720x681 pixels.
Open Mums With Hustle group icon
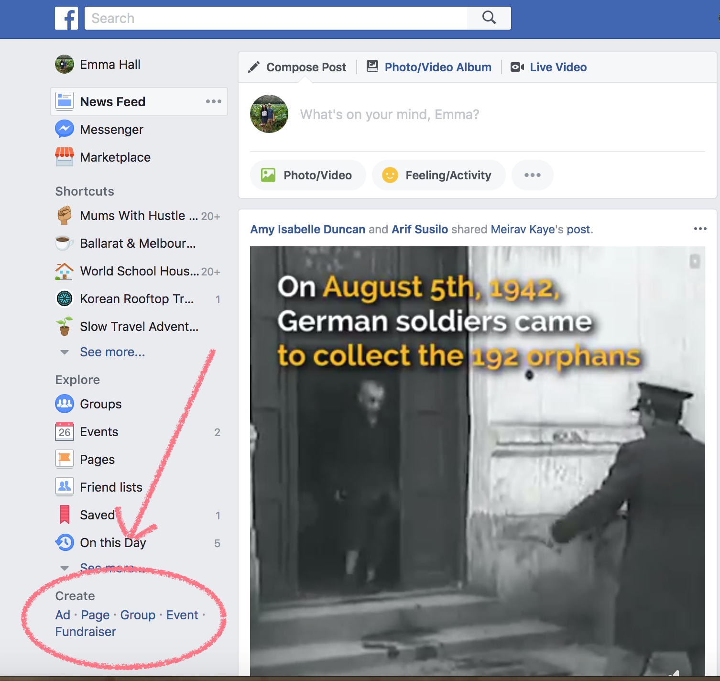(x=65, y=215)
